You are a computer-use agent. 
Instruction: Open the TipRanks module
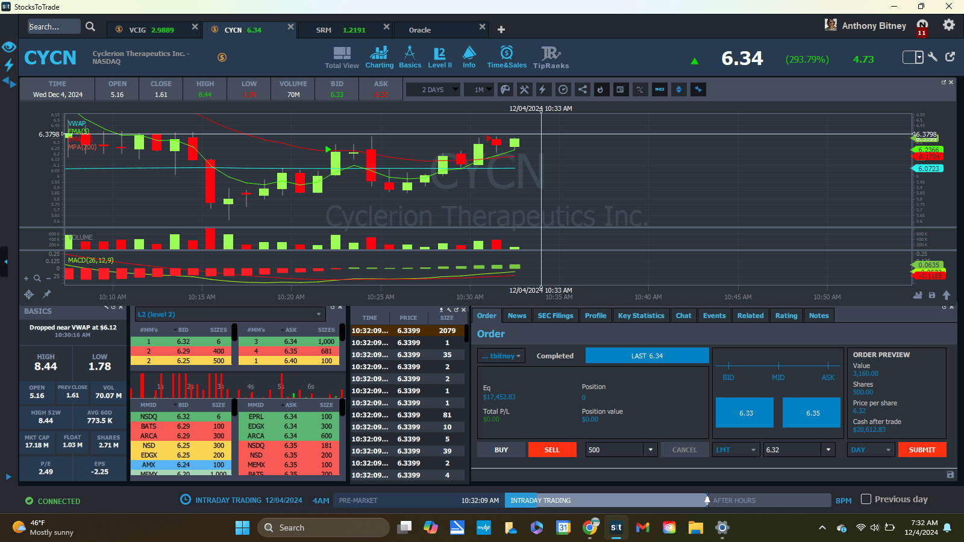click(551, 58)
